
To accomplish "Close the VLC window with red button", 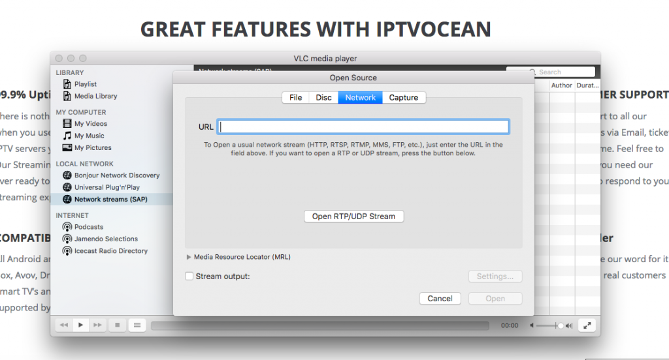I will [59, 58].
